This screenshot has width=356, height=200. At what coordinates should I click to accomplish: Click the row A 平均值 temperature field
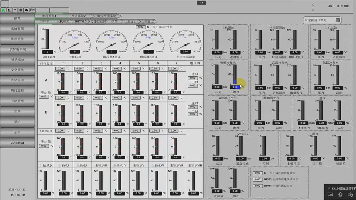[44, 97]
